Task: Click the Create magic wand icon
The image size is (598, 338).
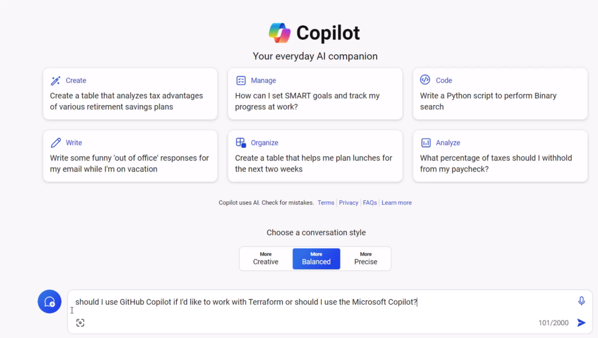Action: (x=55, y=81)
